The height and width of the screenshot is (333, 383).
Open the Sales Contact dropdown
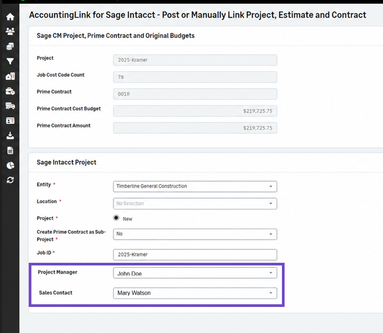[x=195, y=293]
